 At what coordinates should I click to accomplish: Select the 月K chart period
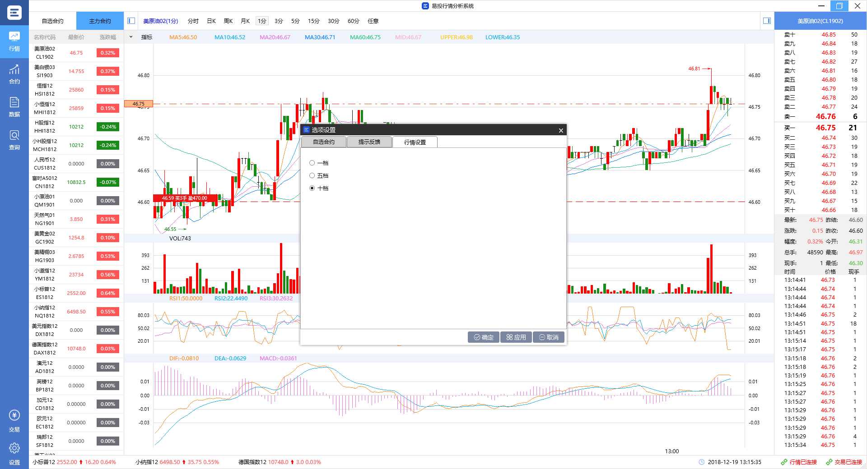[x=245, y=21]
